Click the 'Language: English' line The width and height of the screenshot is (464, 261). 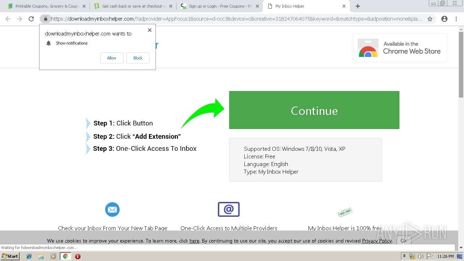266,164
